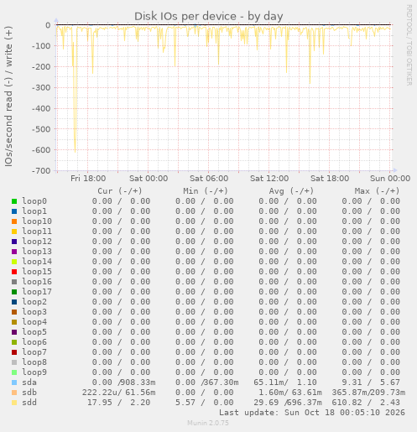Click the loop13 purple legend swatch
Viewport: 417px width, 432px height.
14,252
